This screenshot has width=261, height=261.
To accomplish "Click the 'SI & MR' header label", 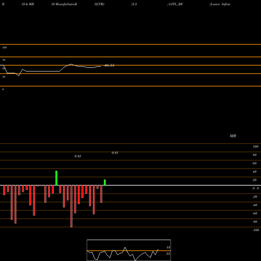I will 28,4.
